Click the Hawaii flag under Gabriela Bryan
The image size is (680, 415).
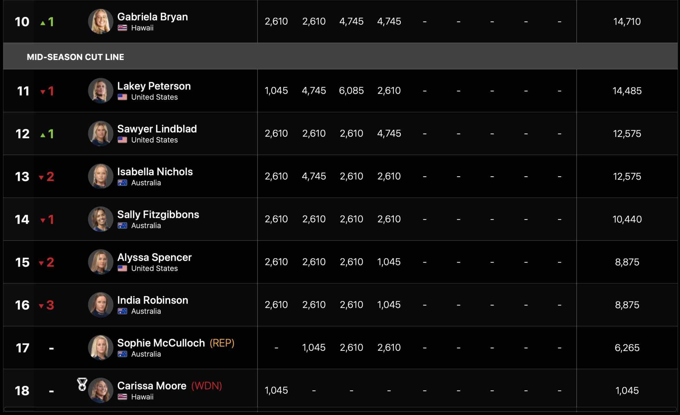(122, 28)
